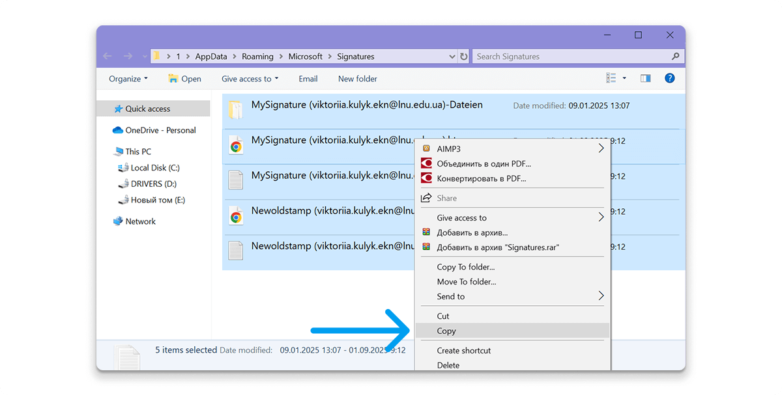Image resolution: width=782 pixels, height=395 pixels.
Task: Click the New folder button
Action: (x=357, y=78)
